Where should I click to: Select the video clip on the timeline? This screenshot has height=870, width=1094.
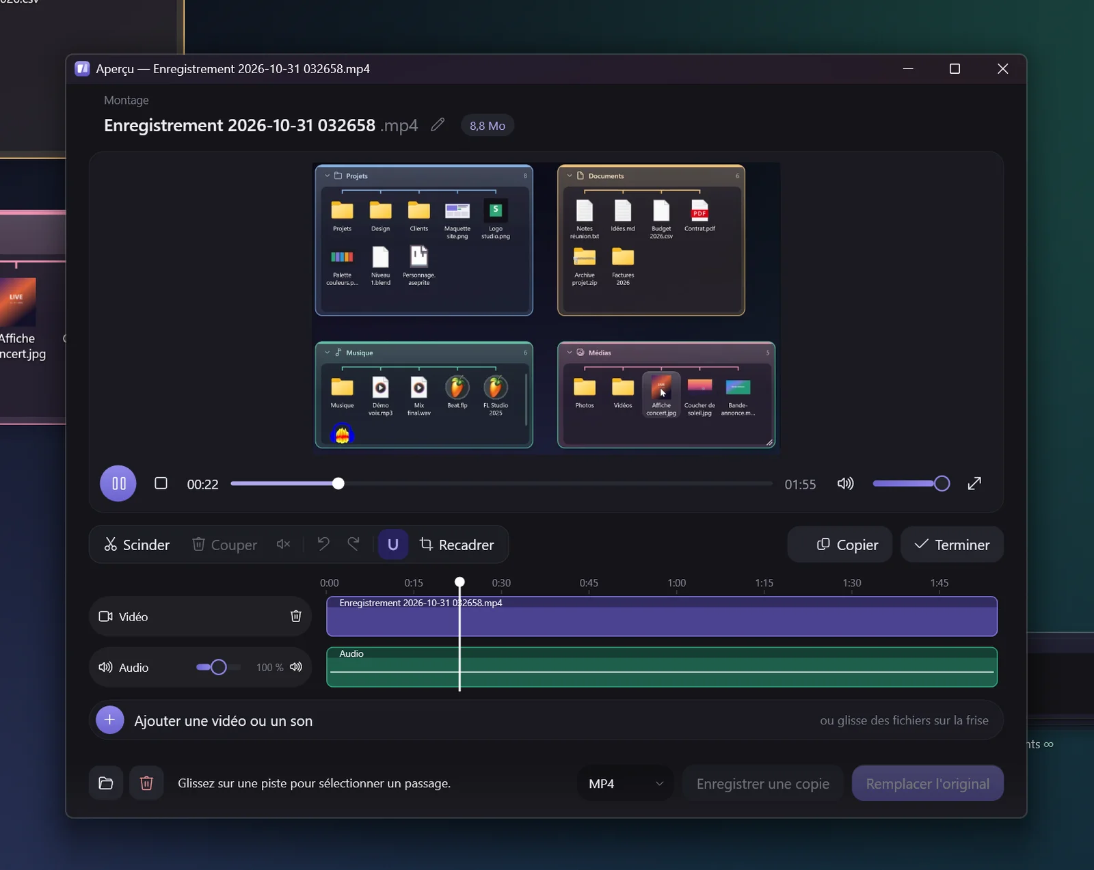click(662, 616)
